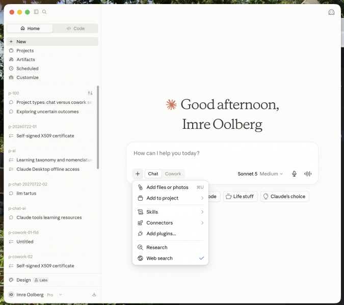Image resolution: width=344 pixels, height=305 pixels.
Task: Open 'Exploring uncertain outcomes' chat
Action: 51,112
